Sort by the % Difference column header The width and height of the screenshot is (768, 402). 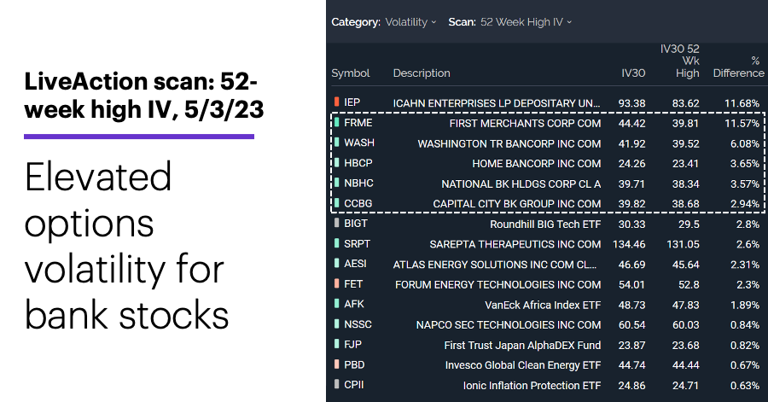pos(739,67)
